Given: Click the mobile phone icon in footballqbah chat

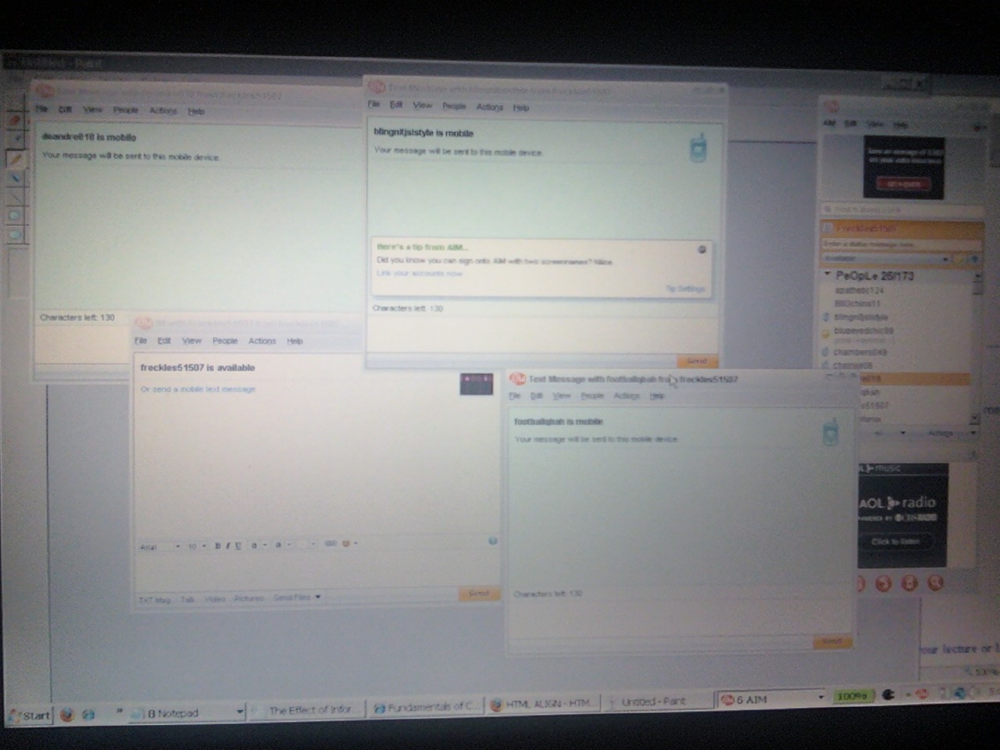Looking at the screenshot, I should pyautogui.click(x=830, y=431).
